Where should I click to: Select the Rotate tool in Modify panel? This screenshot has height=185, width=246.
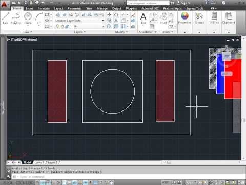point(116,15)
